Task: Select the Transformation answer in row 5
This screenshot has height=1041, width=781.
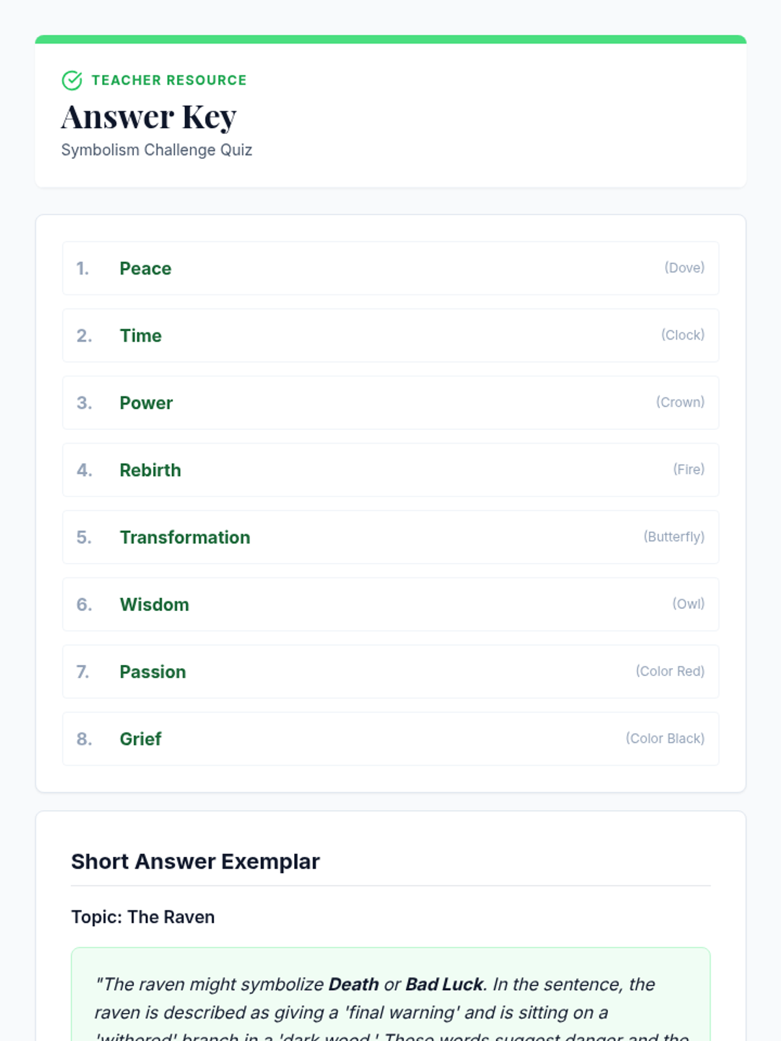Action: 185,537
